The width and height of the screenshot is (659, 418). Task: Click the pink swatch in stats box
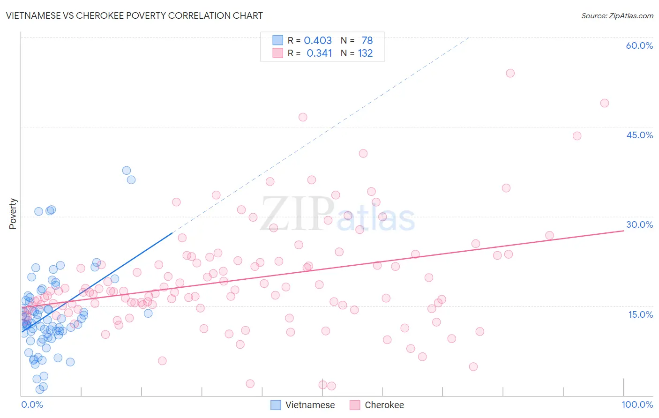pos(278,53)
